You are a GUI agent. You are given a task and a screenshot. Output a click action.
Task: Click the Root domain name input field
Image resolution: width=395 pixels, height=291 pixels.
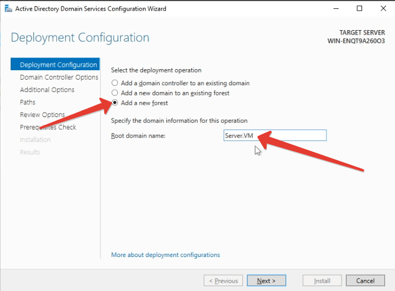(x=275, y=135)
